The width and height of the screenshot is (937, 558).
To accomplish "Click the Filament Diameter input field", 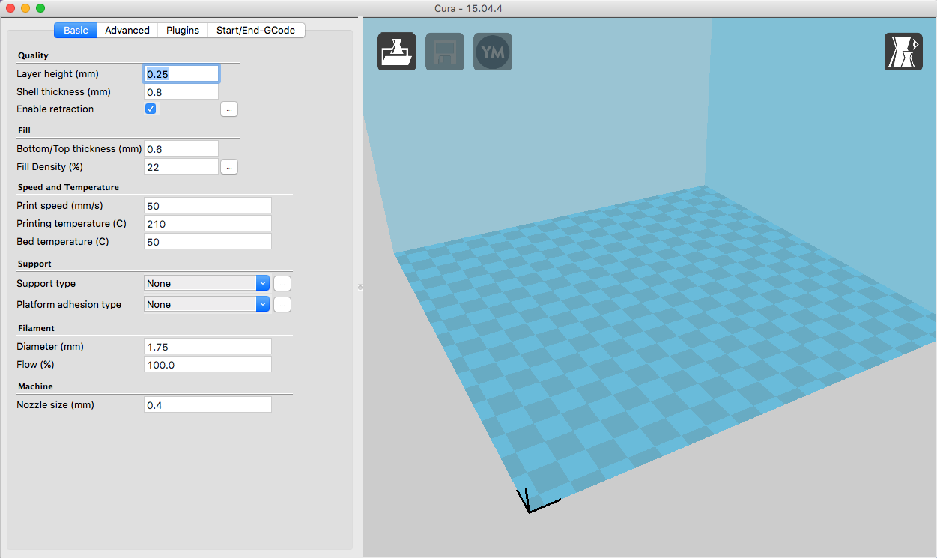I will [x=207, y=347].
